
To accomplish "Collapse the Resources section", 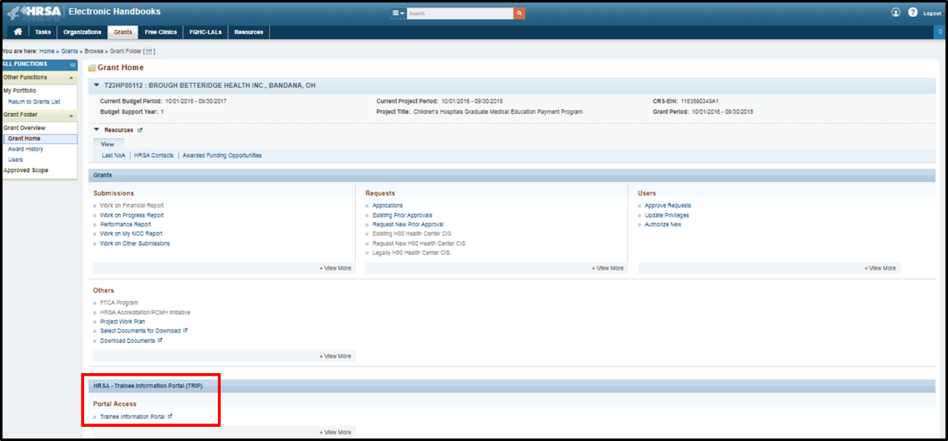I will (x=97, y=130).
